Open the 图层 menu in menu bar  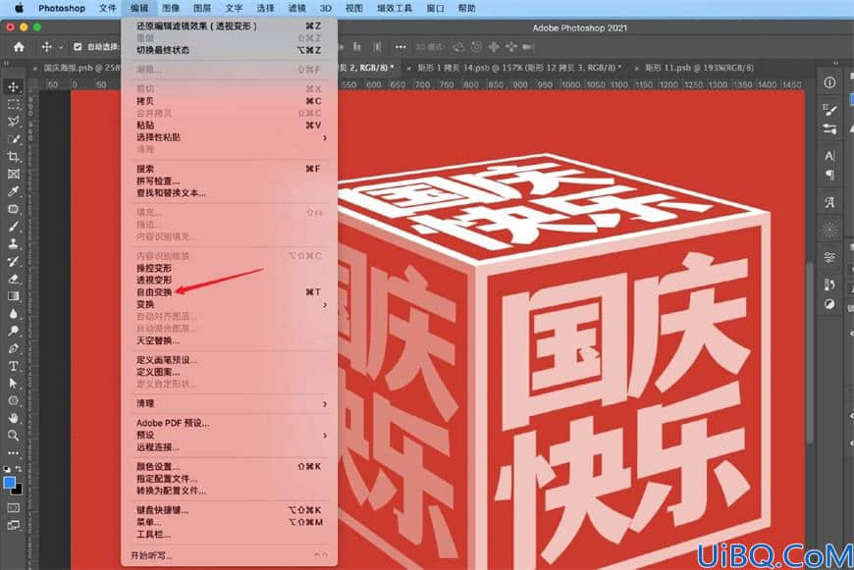(x=202, y=8)
